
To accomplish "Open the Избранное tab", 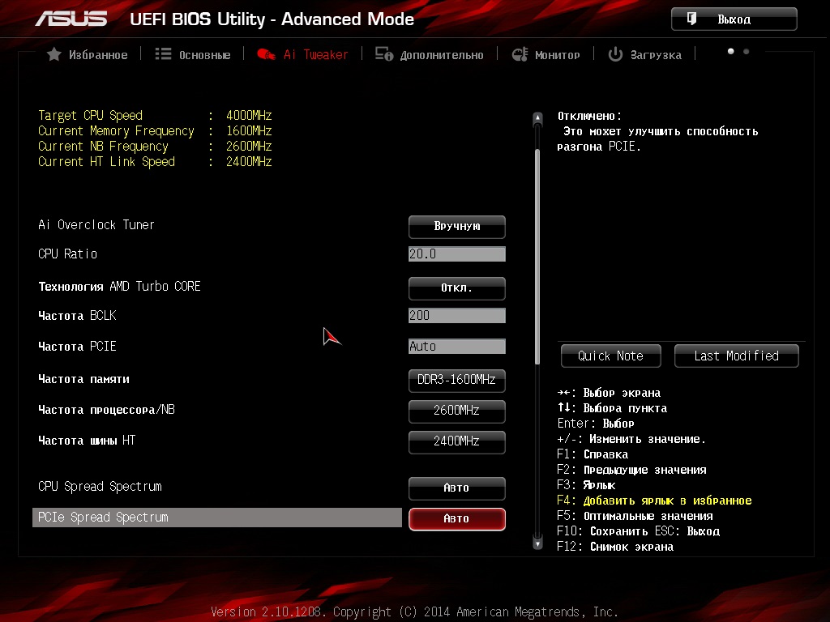I will click(88, 54).
